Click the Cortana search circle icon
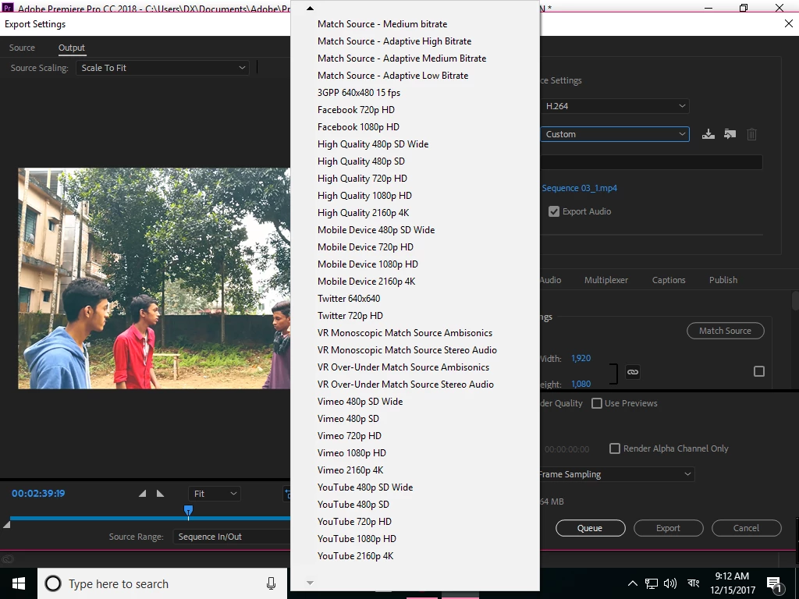This screenshot has width=799, height=599. (x=53, y=583)
